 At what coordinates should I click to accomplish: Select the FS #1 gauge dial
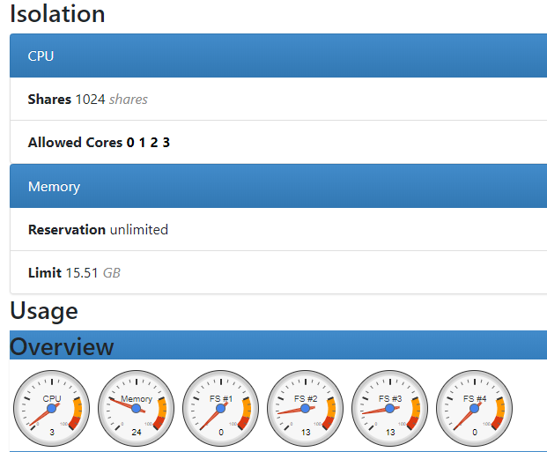pos(221,408)
